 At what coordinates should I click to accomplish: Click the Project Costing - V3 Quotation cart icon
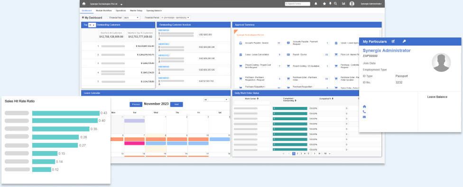click(288, 66)
